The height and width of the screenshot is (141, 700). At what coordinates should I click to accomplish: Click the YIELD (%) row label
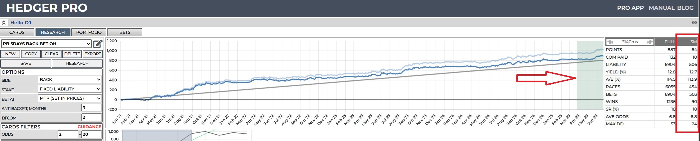pyautogui.click(x=616, y=72)
